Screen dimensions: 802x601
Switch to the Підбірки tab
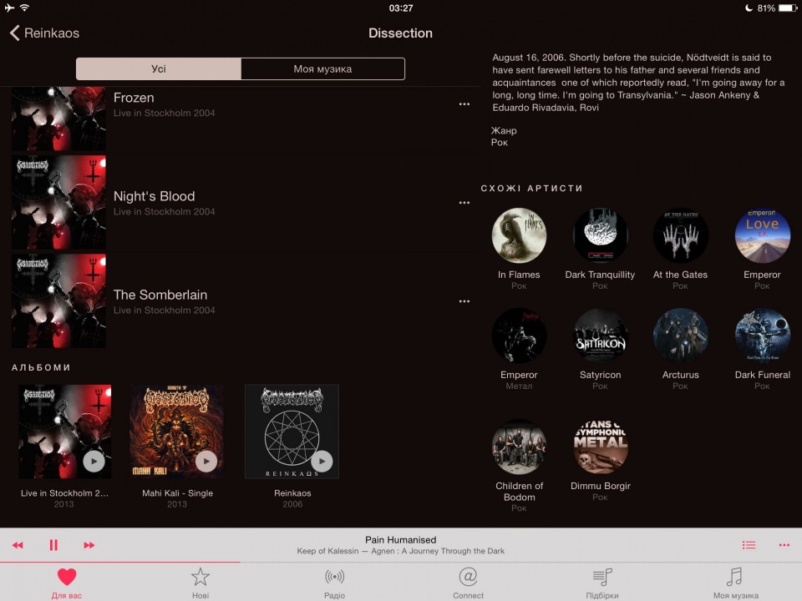tap(602, 583)
